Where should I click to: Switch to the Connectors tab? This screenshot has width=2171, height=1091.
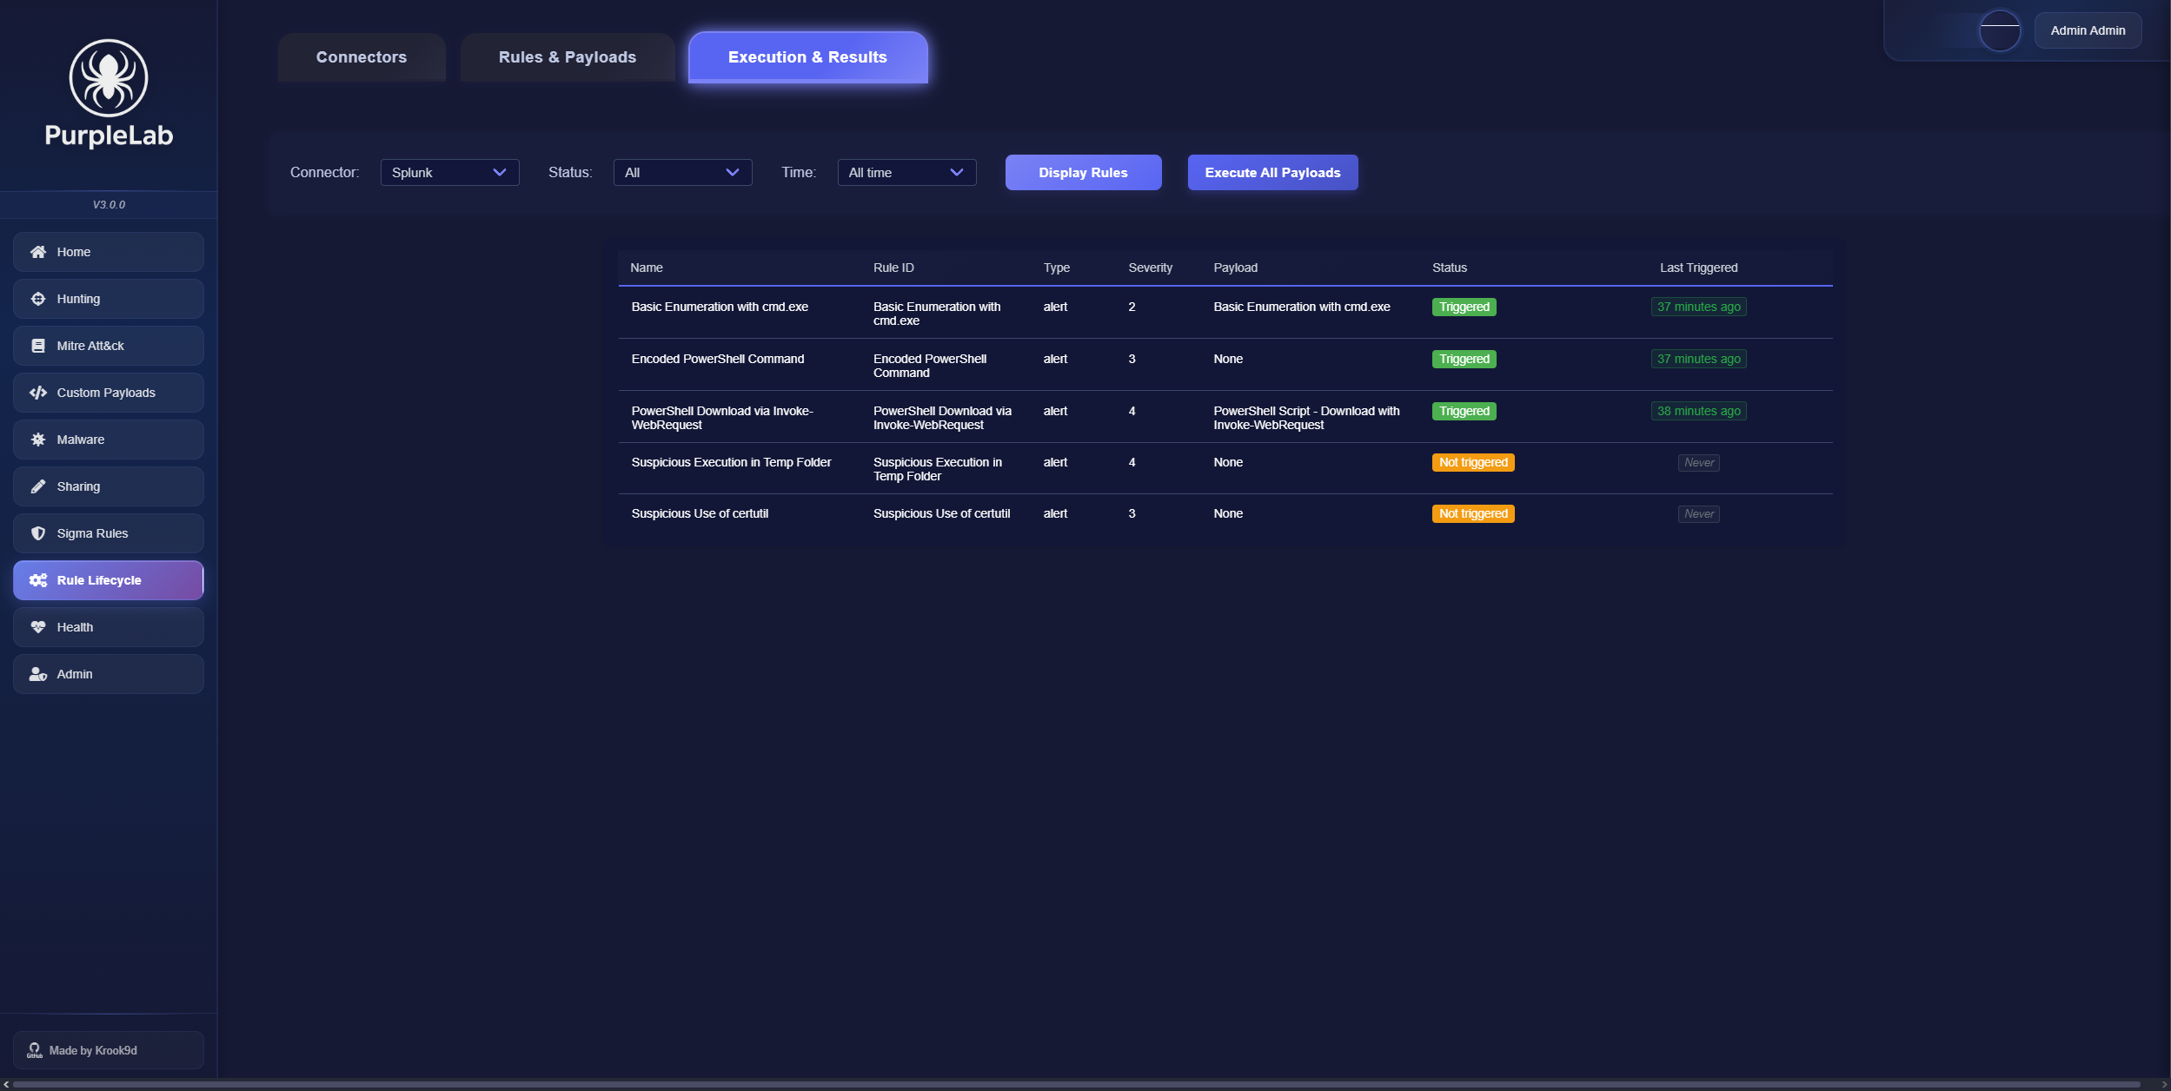(x=362, y=57)
